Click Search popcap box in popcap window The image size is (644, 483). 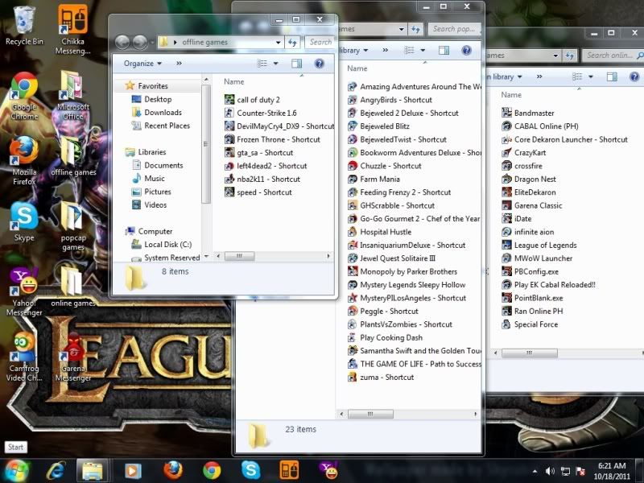(x=454, y=29)
